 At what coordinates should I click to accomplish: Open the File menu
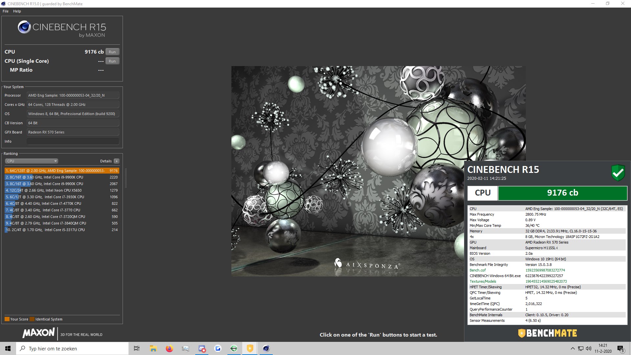[x=6, y=11]
